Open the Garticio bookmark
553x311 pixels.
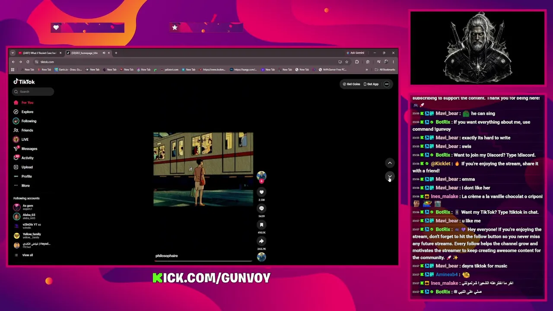point(68,70)
